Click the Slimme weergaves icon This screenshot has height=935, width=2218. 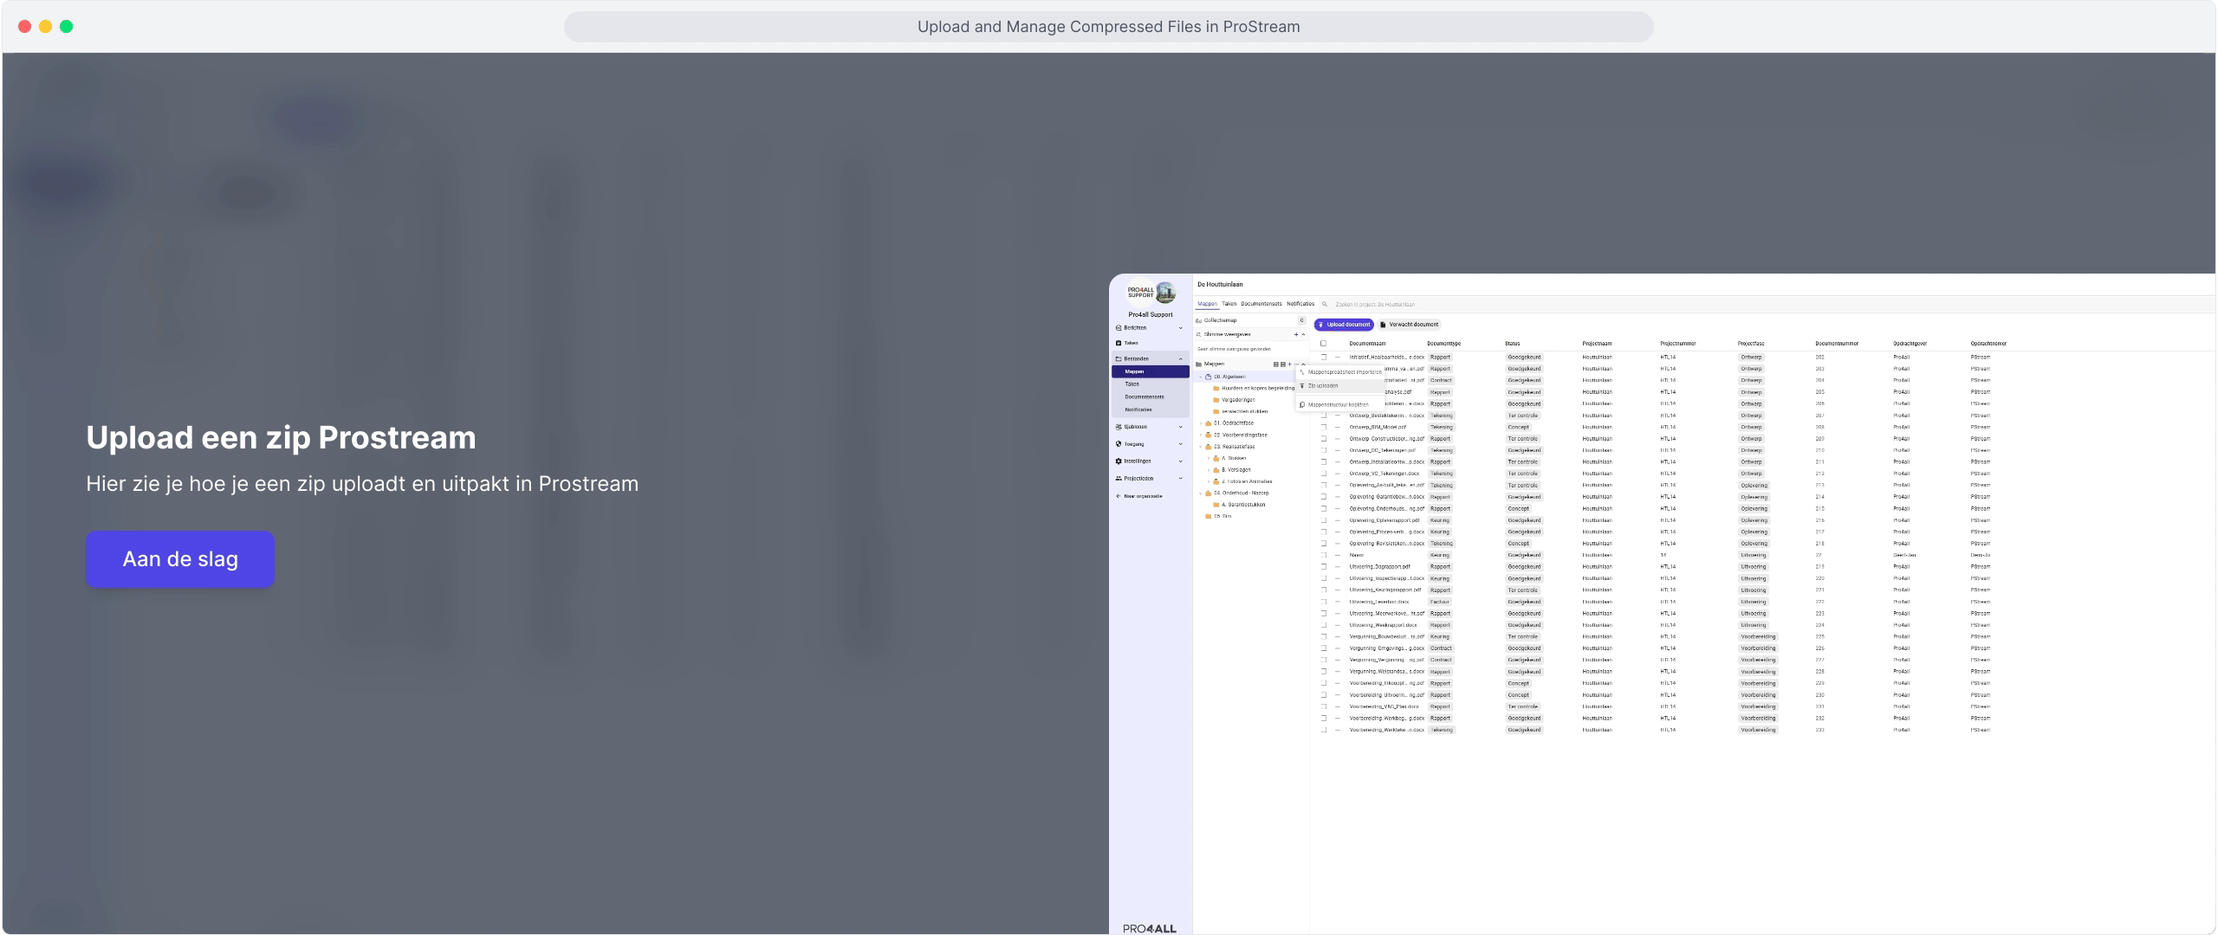point(1199,334)
